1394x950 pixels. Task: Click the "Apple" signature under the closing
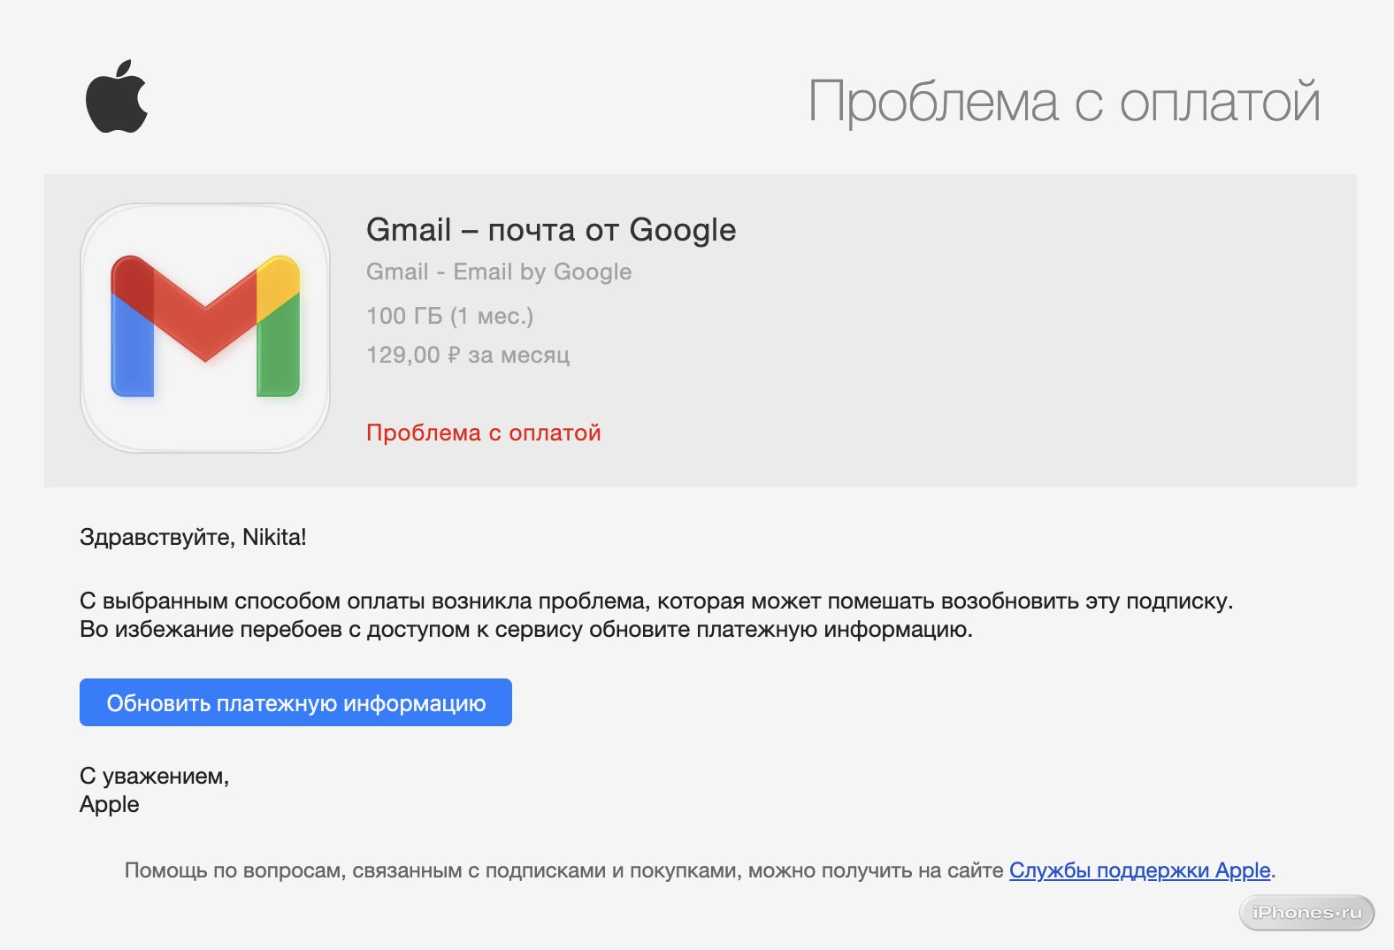(110, 804)
